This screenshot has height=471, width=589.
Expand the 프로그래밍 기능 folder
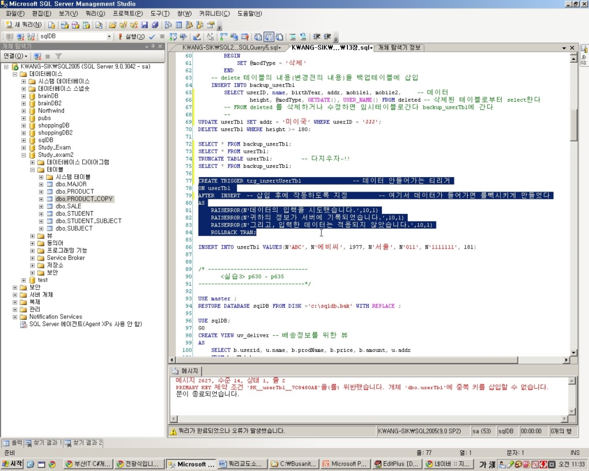(x=32, y=251)
